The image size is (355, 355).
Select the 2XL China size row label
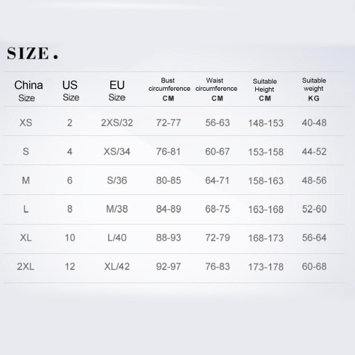pos(26,266)
